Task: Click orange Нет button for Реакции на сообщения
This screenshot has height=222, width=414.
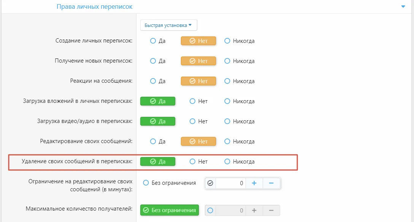Action: (198, 81)
